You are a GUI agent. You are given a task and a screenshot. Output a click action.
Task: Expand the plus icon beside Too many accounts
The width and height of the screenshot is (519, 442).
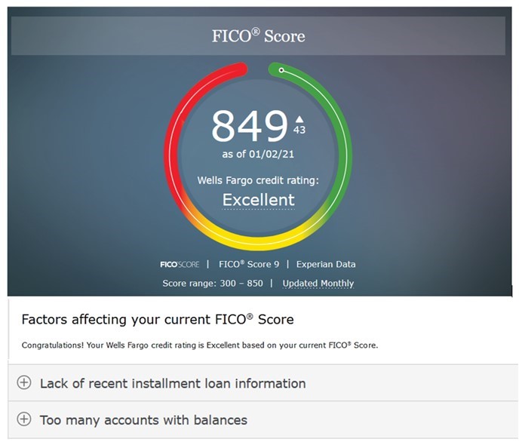point(24,419)
